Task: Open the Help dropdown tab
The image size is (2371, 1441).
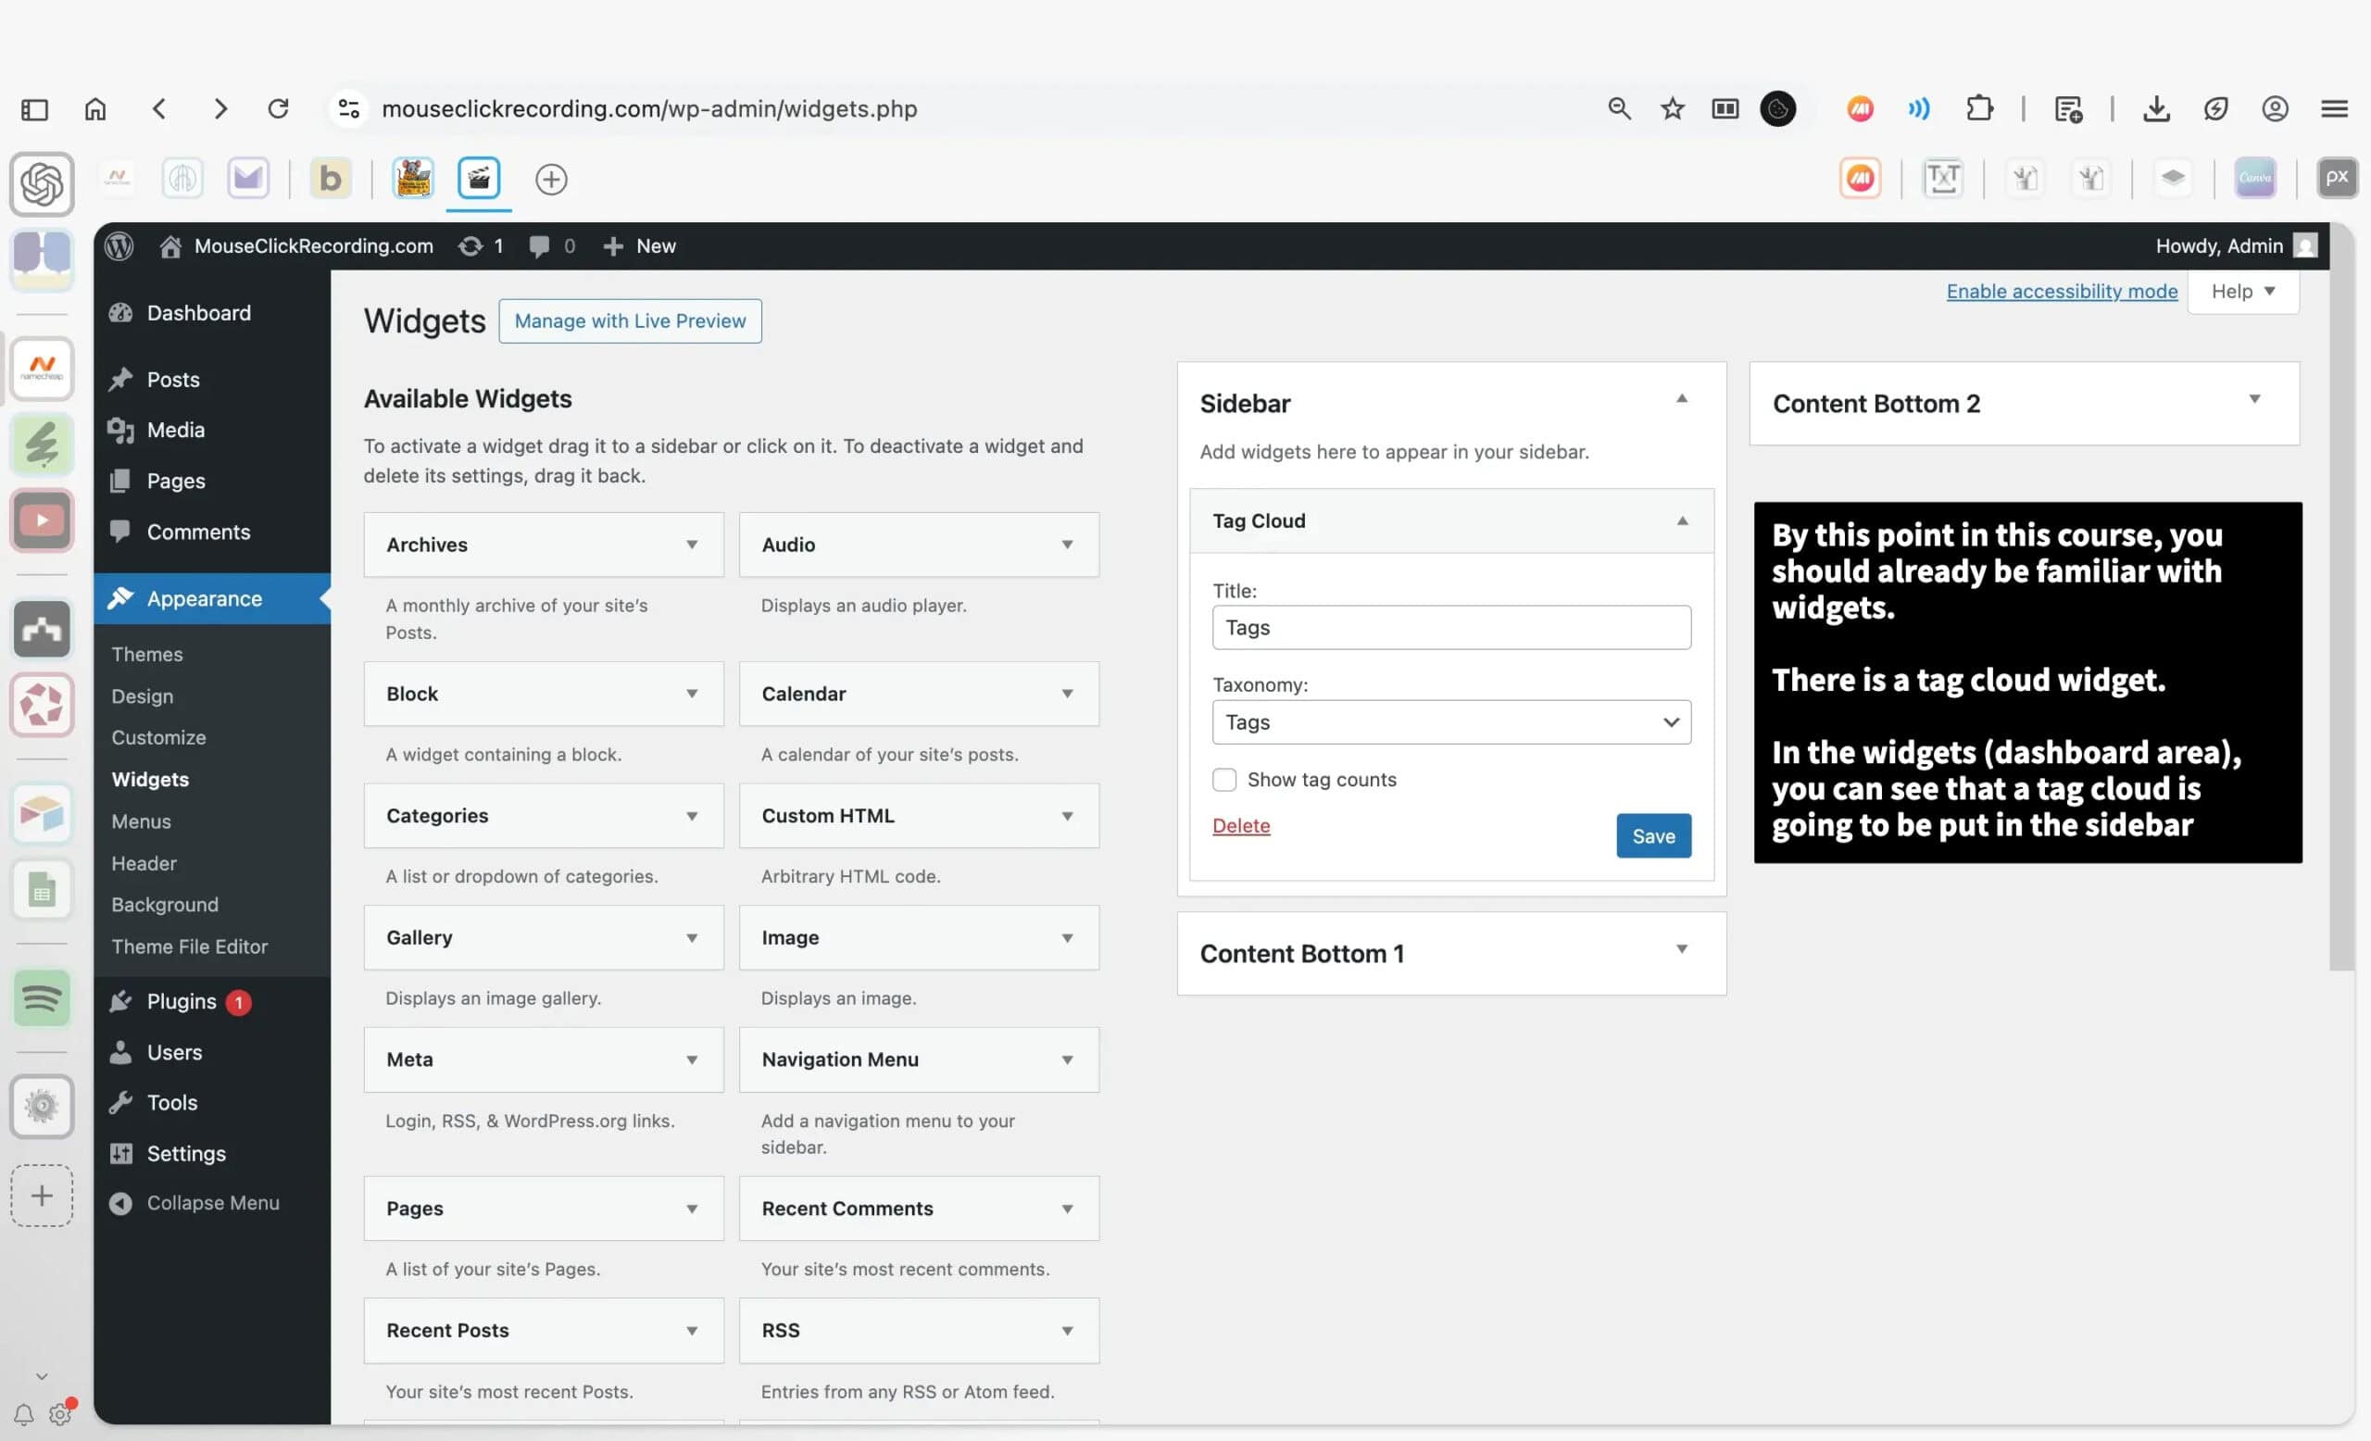Action: click(2242, 292)
